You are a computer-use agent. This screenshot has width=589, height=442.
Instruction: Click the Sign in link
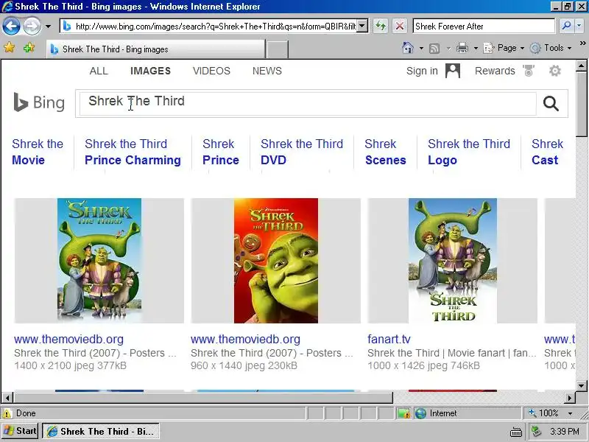[422, 71]
